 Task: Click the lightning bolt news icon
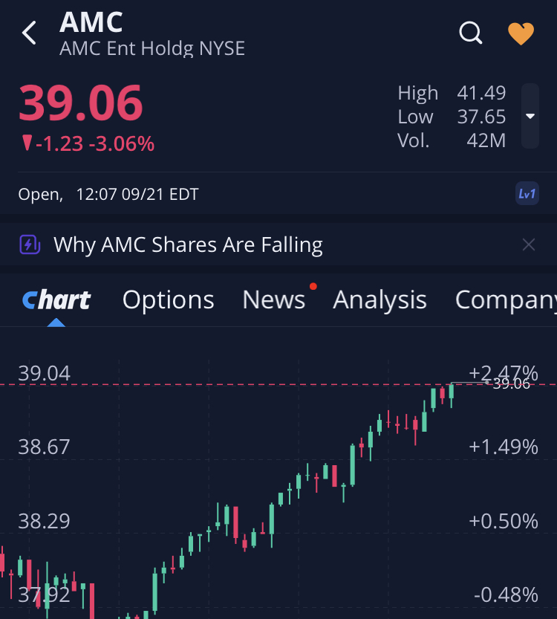pyautogui.click(x=30, y=244)
